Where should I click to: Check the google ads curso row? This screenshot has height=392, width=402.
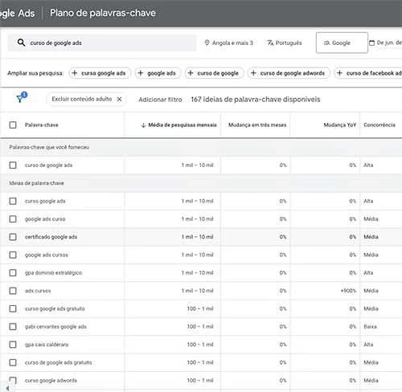pos(13,219)
